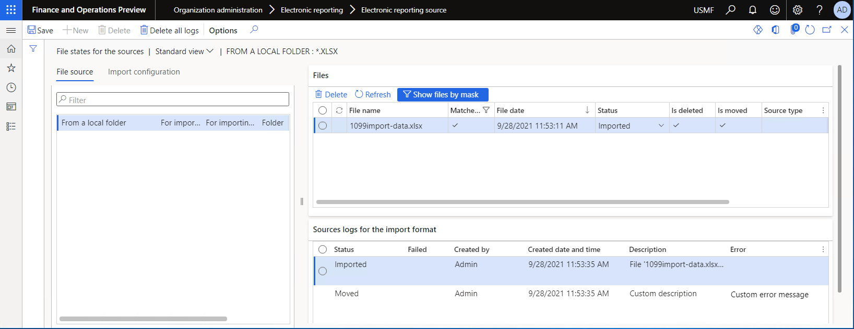Click Electronic reporting source breadcrumb
Screen dimensions: 854x329
coord(404,10)
